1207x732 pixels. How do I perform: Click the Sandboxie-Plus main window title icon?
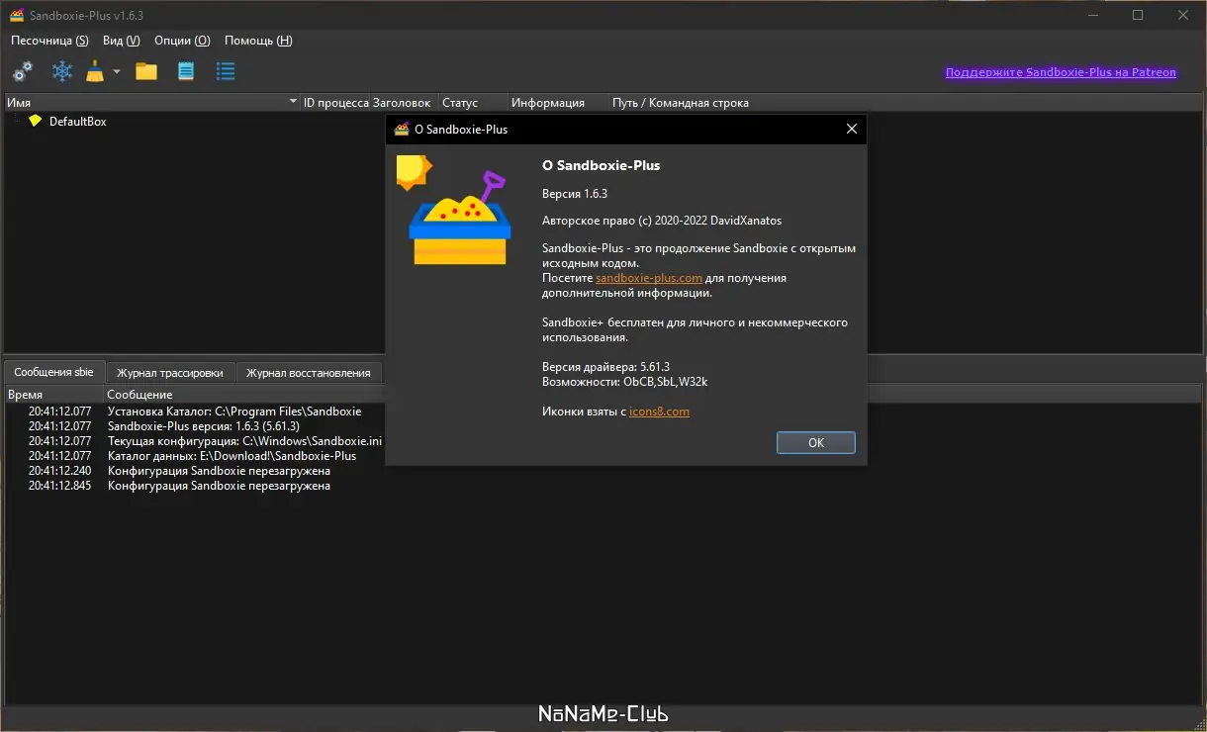pyautogui.click(x=17, y=15)
